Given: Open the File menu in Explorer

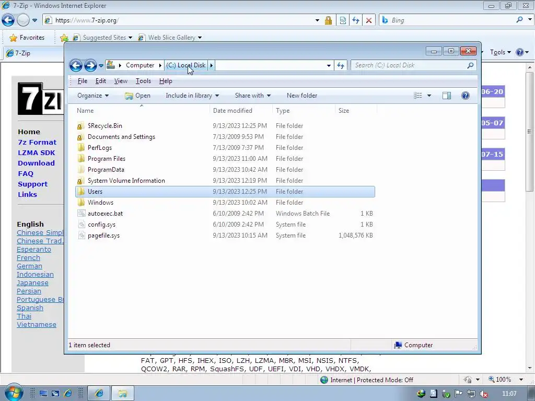Looking at the screenshot, I should [x=82, y=81].
